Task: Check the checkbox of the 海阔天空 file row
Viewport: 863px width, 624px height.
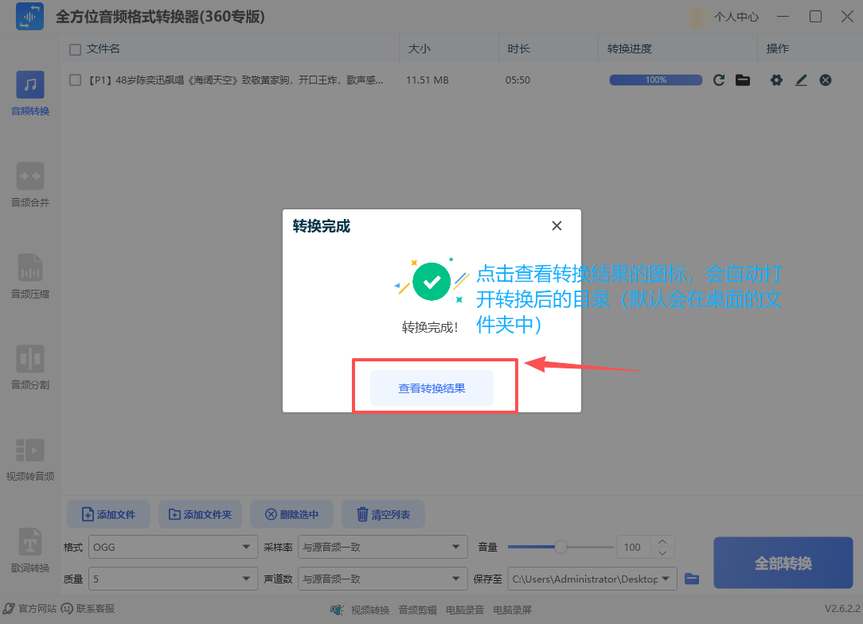Action: point(75,80)
